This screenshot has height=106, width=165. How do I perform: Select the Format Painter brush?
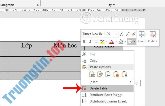pyautogui.click(x=133, y=34)
